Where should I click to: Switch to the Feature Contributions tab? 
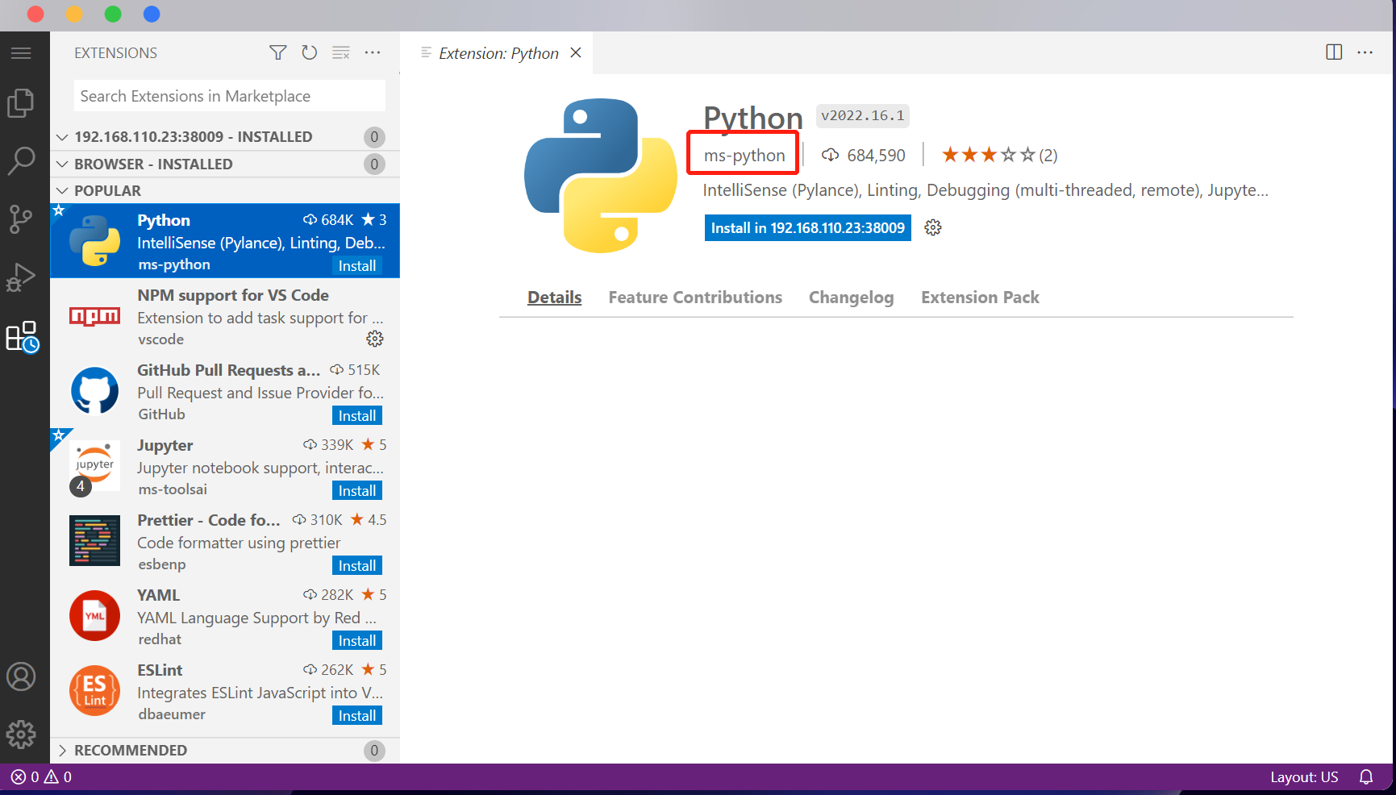[x=695, y=298]
